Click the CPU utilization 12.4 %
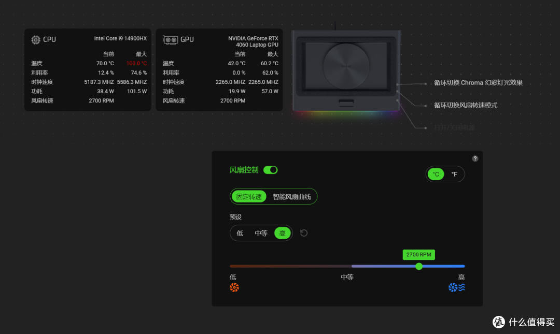Viewport: 560px width, 334px height. click(106, 72)
